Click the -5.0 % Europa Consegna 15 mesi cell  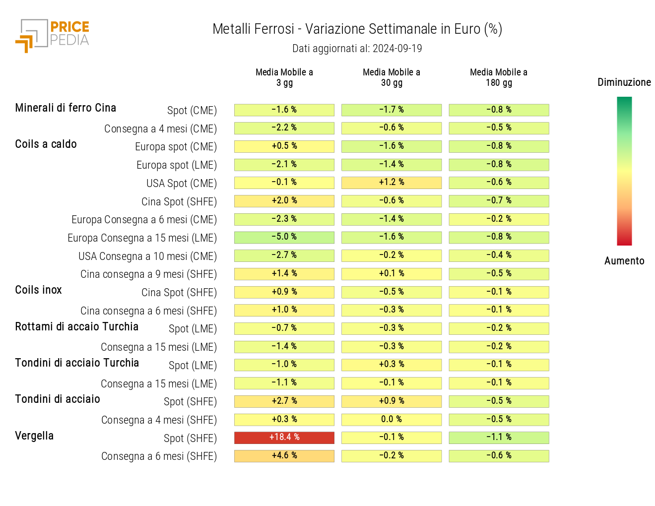coord(284,237)
